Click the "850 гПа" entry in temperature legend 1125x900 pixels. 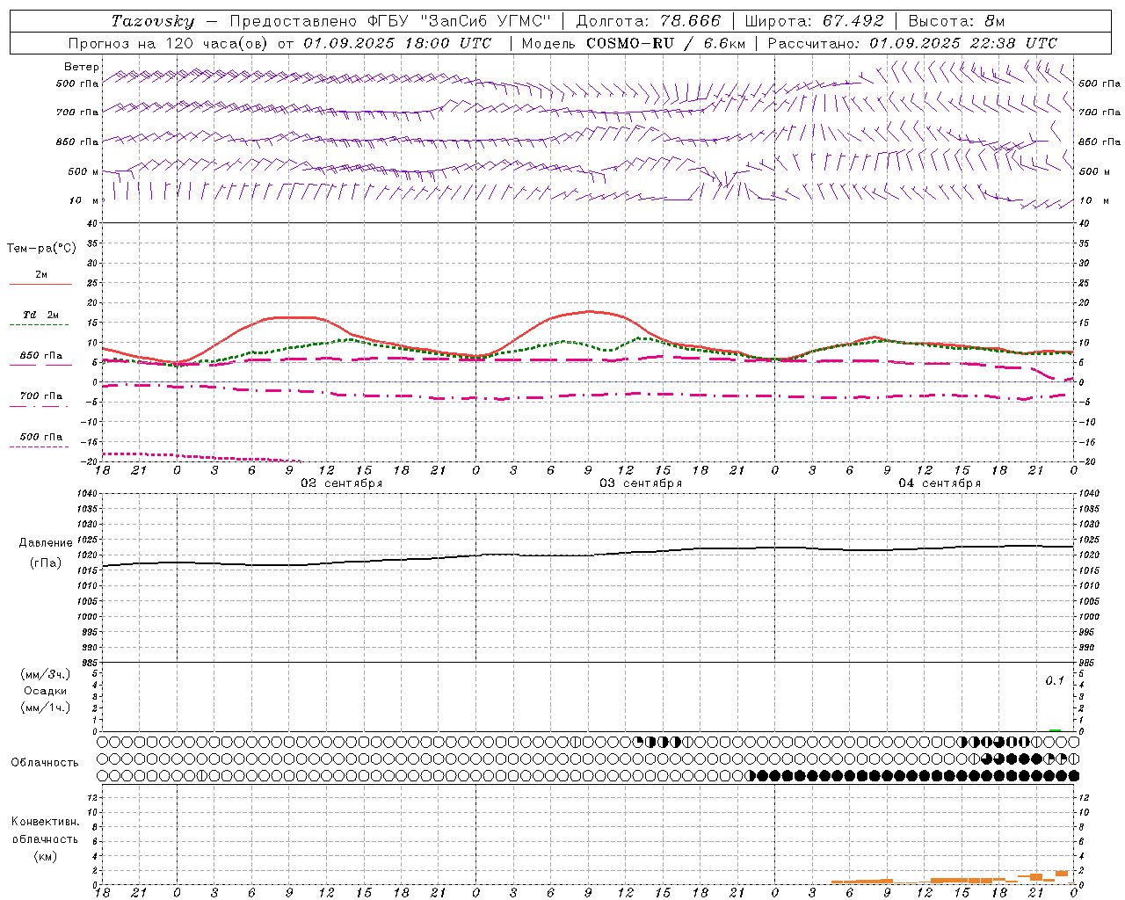[x=40, y=356]
